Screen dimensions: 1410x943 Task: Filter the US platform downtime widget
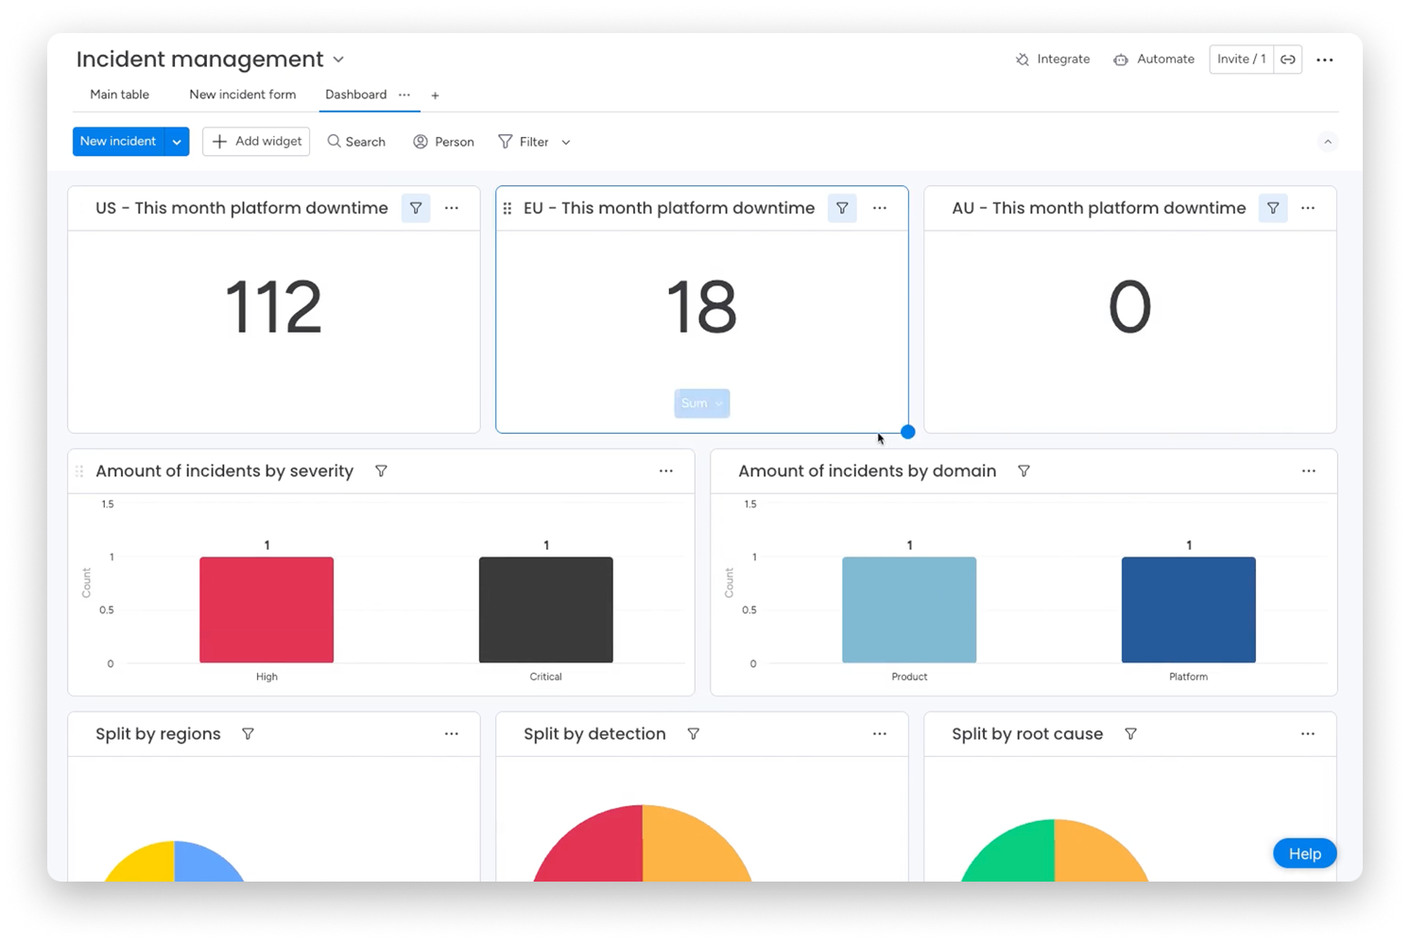[x=416, y=208]
